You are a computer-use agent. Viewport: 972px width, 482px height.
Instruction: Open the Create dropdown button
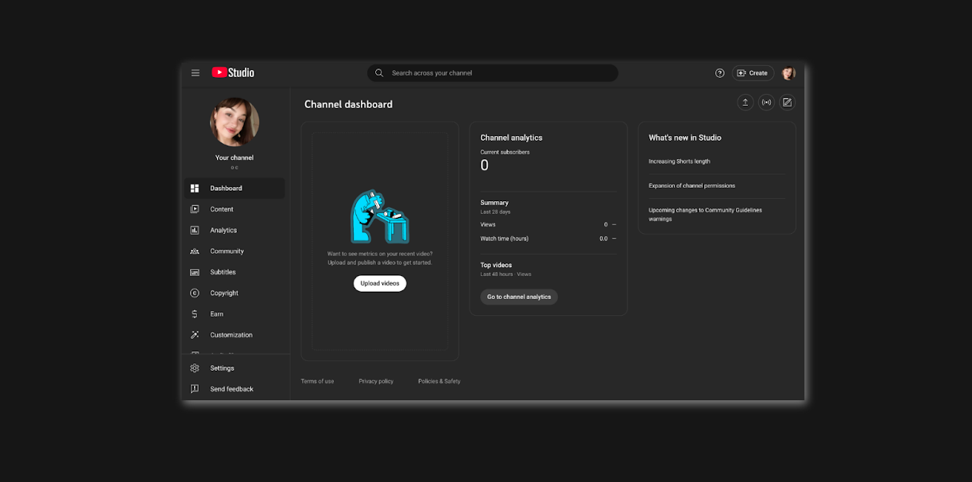click(753, 72)
